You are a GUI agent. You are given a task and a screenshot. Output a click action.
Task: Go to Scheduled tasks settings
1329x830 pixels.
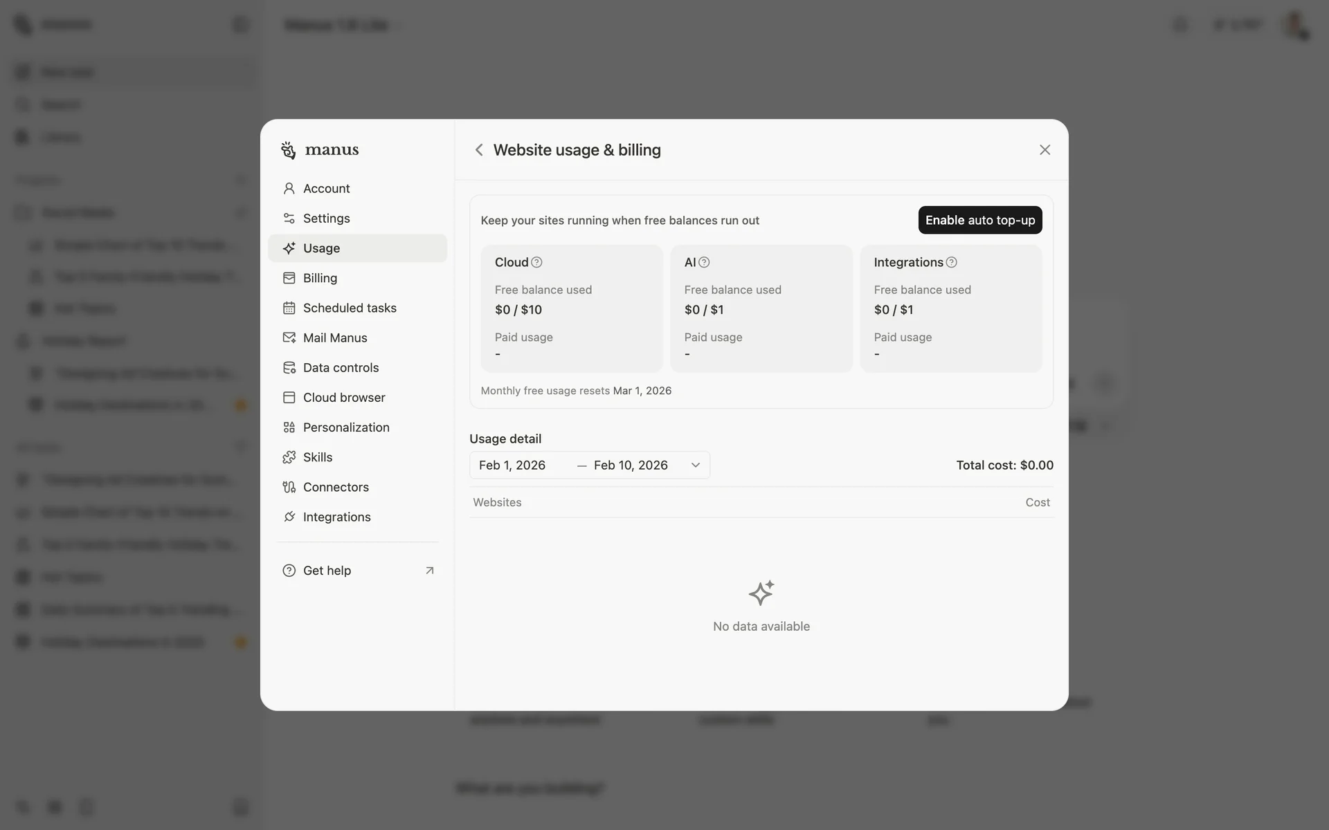click(x=350, y=308)
